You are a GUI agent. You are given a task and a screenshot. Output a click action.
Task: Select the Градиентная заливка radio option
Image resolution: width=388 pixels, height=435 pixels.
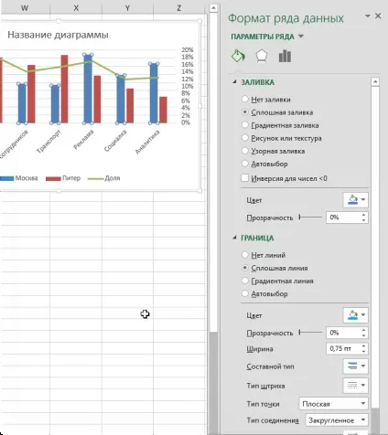[245, 125]
